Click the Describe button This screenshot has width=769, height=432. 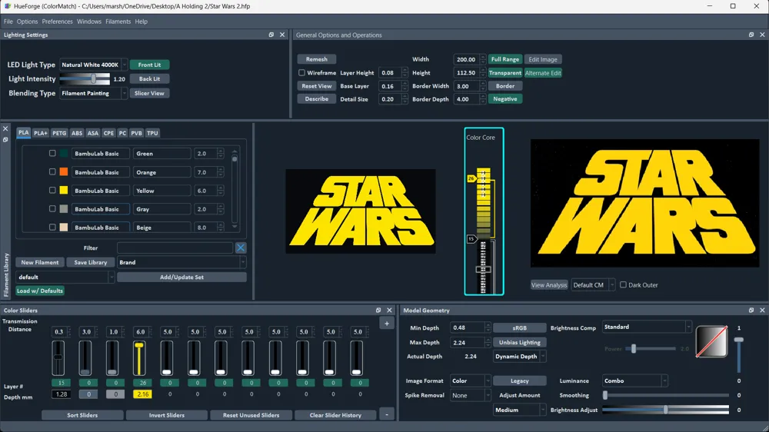click(316, 99)
